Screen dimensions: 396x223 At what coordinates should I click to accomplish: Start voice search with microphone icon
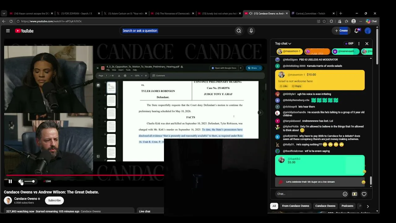251,31
